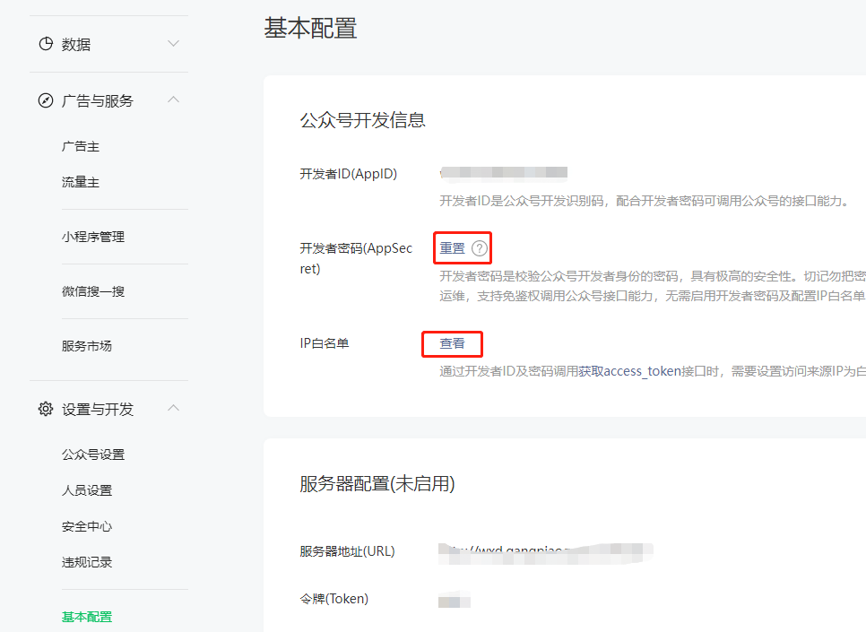Select 公众号设置 in sidebar
This screenshot has width=866, height=632.
[93, 455]
